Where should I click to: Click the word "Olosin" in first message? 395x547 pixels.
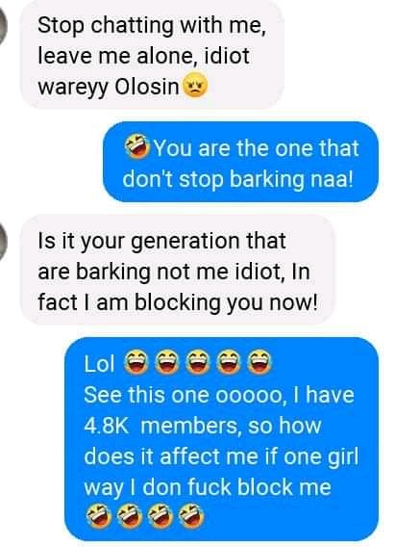pyautogui.click(x=147, y=86)
